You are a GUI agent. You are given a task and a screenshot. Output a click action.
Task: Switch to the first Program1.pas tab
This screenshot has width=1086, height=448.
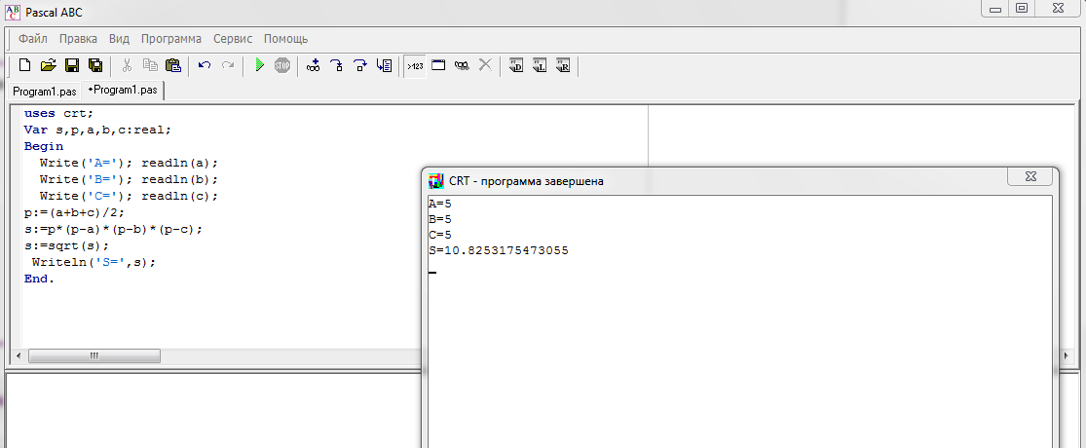(x=44, y=91)
